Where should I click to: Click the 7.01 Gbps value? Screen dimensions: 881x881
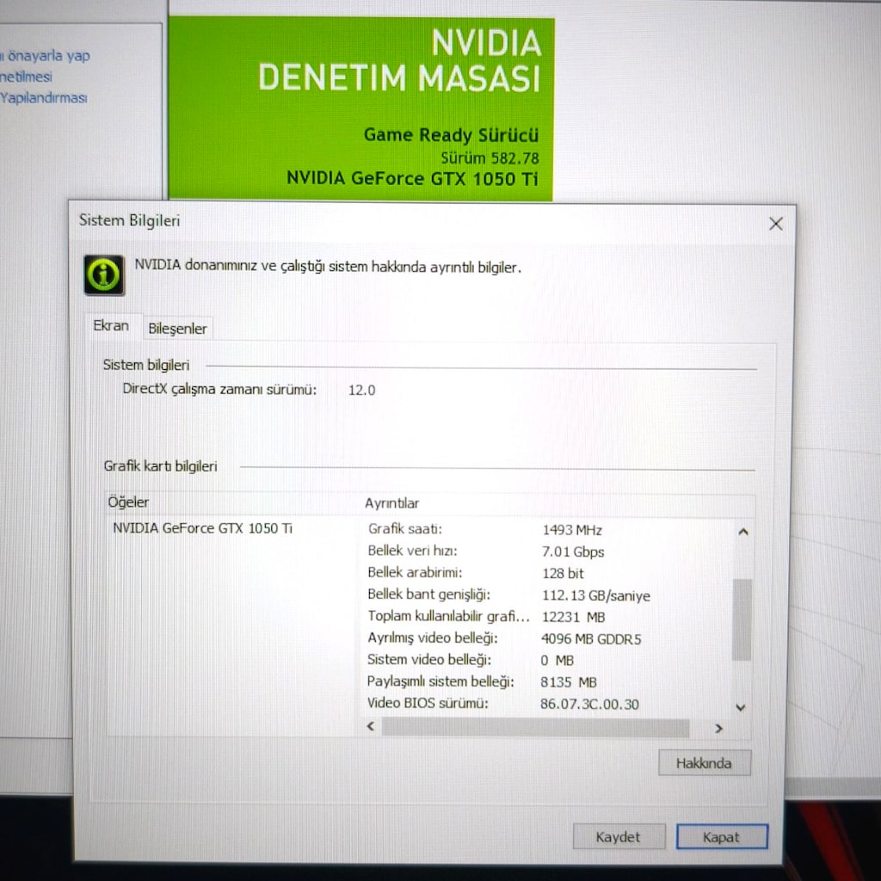coord(573,551)
